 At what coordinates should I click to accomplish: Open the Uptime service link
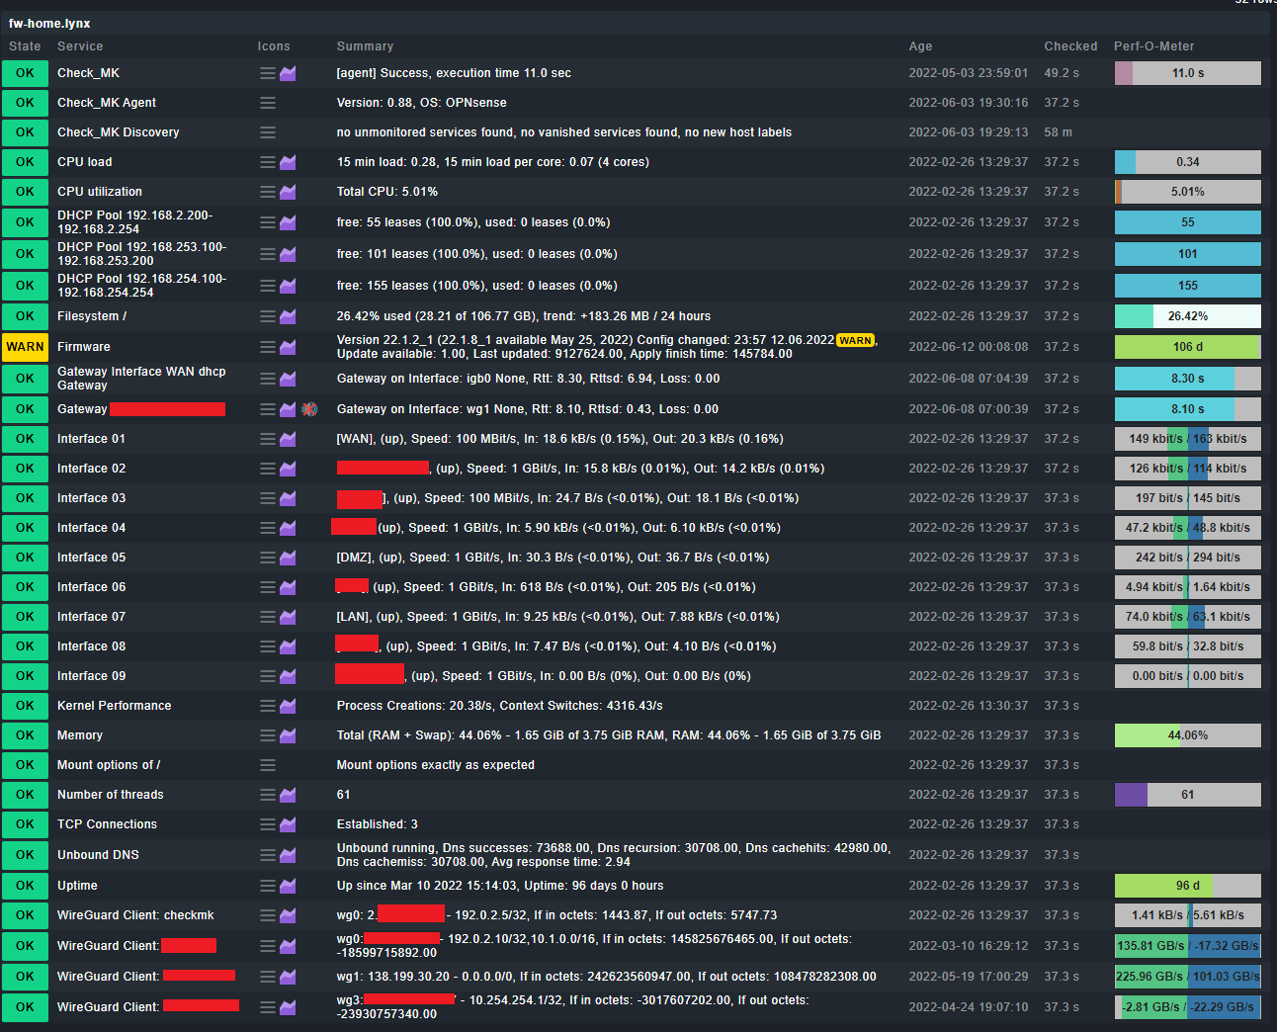[77, 886]
